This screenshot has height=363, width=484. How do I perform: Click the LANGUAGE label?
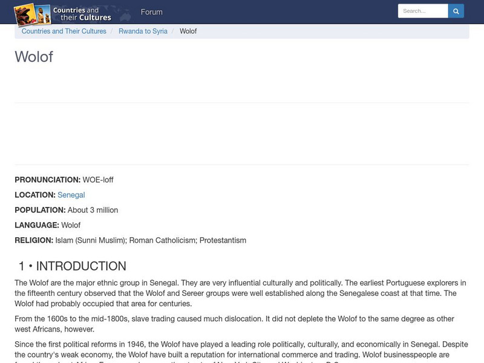click(37, 225)
